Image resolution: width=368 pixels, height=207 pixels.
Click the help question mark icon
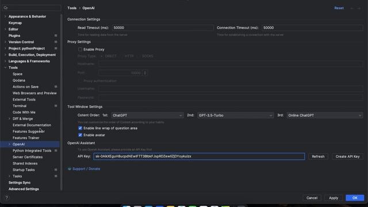6,198
